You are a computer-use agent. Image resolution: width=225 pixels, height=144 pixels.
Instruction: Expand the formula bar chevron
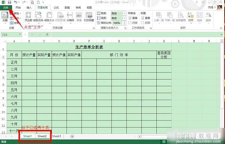[221, 34]
